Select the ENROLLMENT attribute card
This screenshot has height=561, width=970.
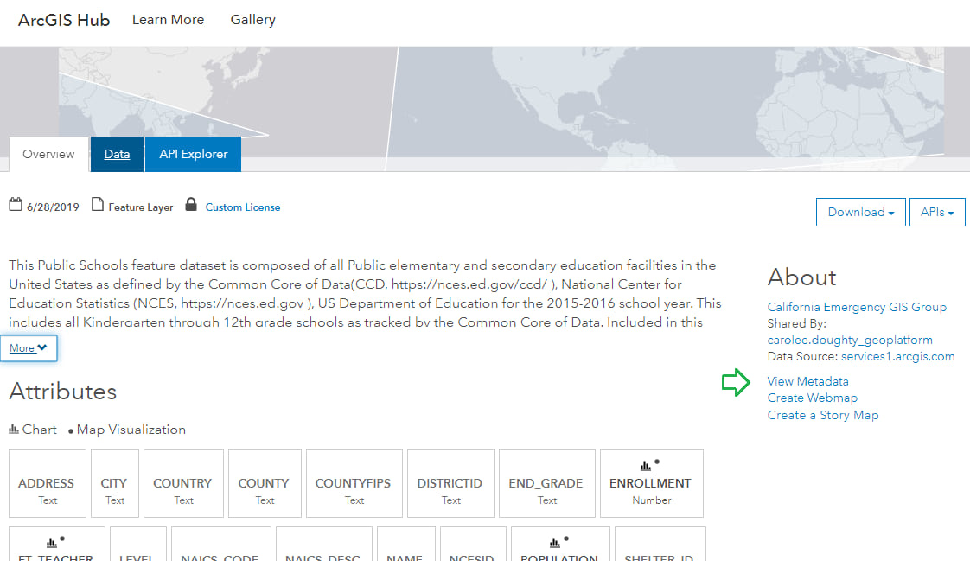[x=651, y=484]
